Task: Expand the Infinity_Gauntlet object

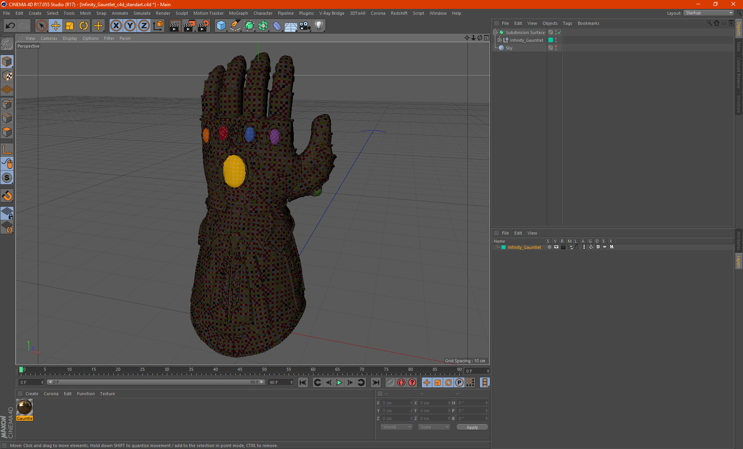Action: pos(500,40)
